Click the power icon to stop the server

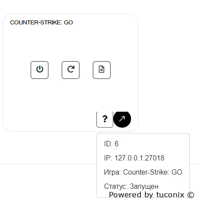(x=40, y=70)
